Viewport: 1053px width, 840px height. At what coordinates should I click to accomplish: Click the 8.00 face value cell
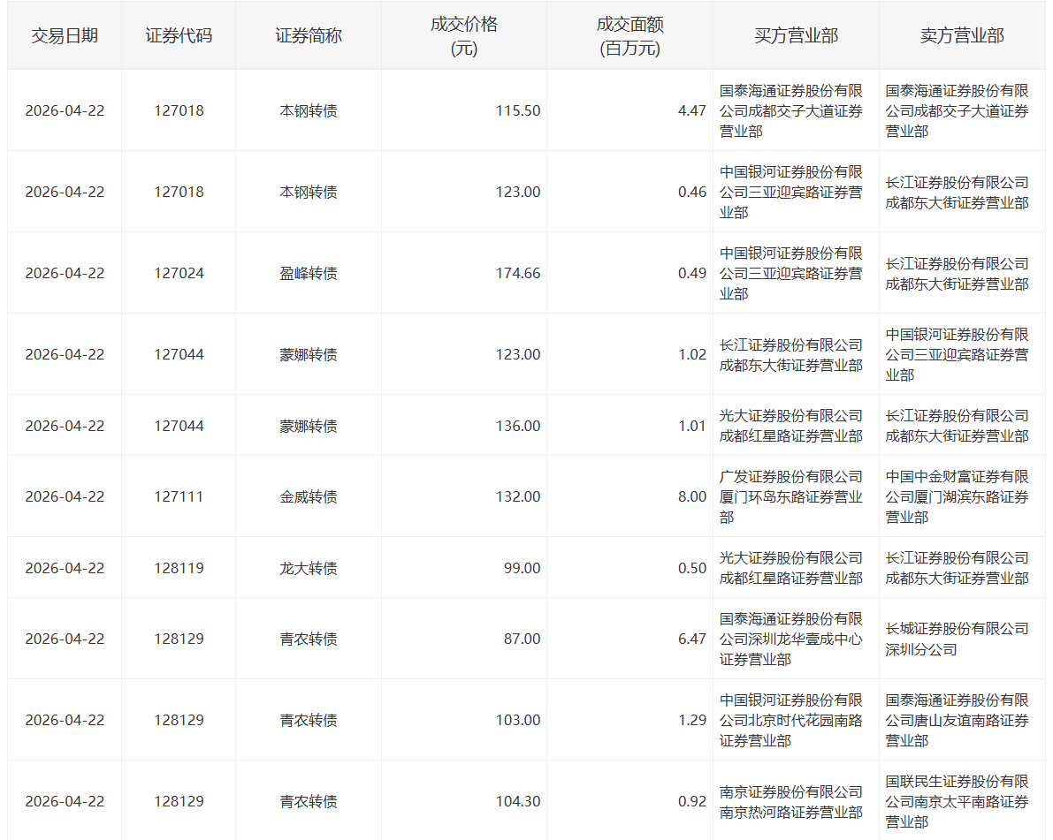click(691, 496)
